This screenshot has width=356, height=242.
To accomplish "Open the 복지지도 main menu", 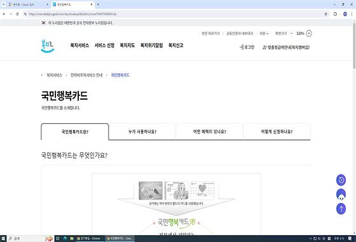I will coord(127,45).
